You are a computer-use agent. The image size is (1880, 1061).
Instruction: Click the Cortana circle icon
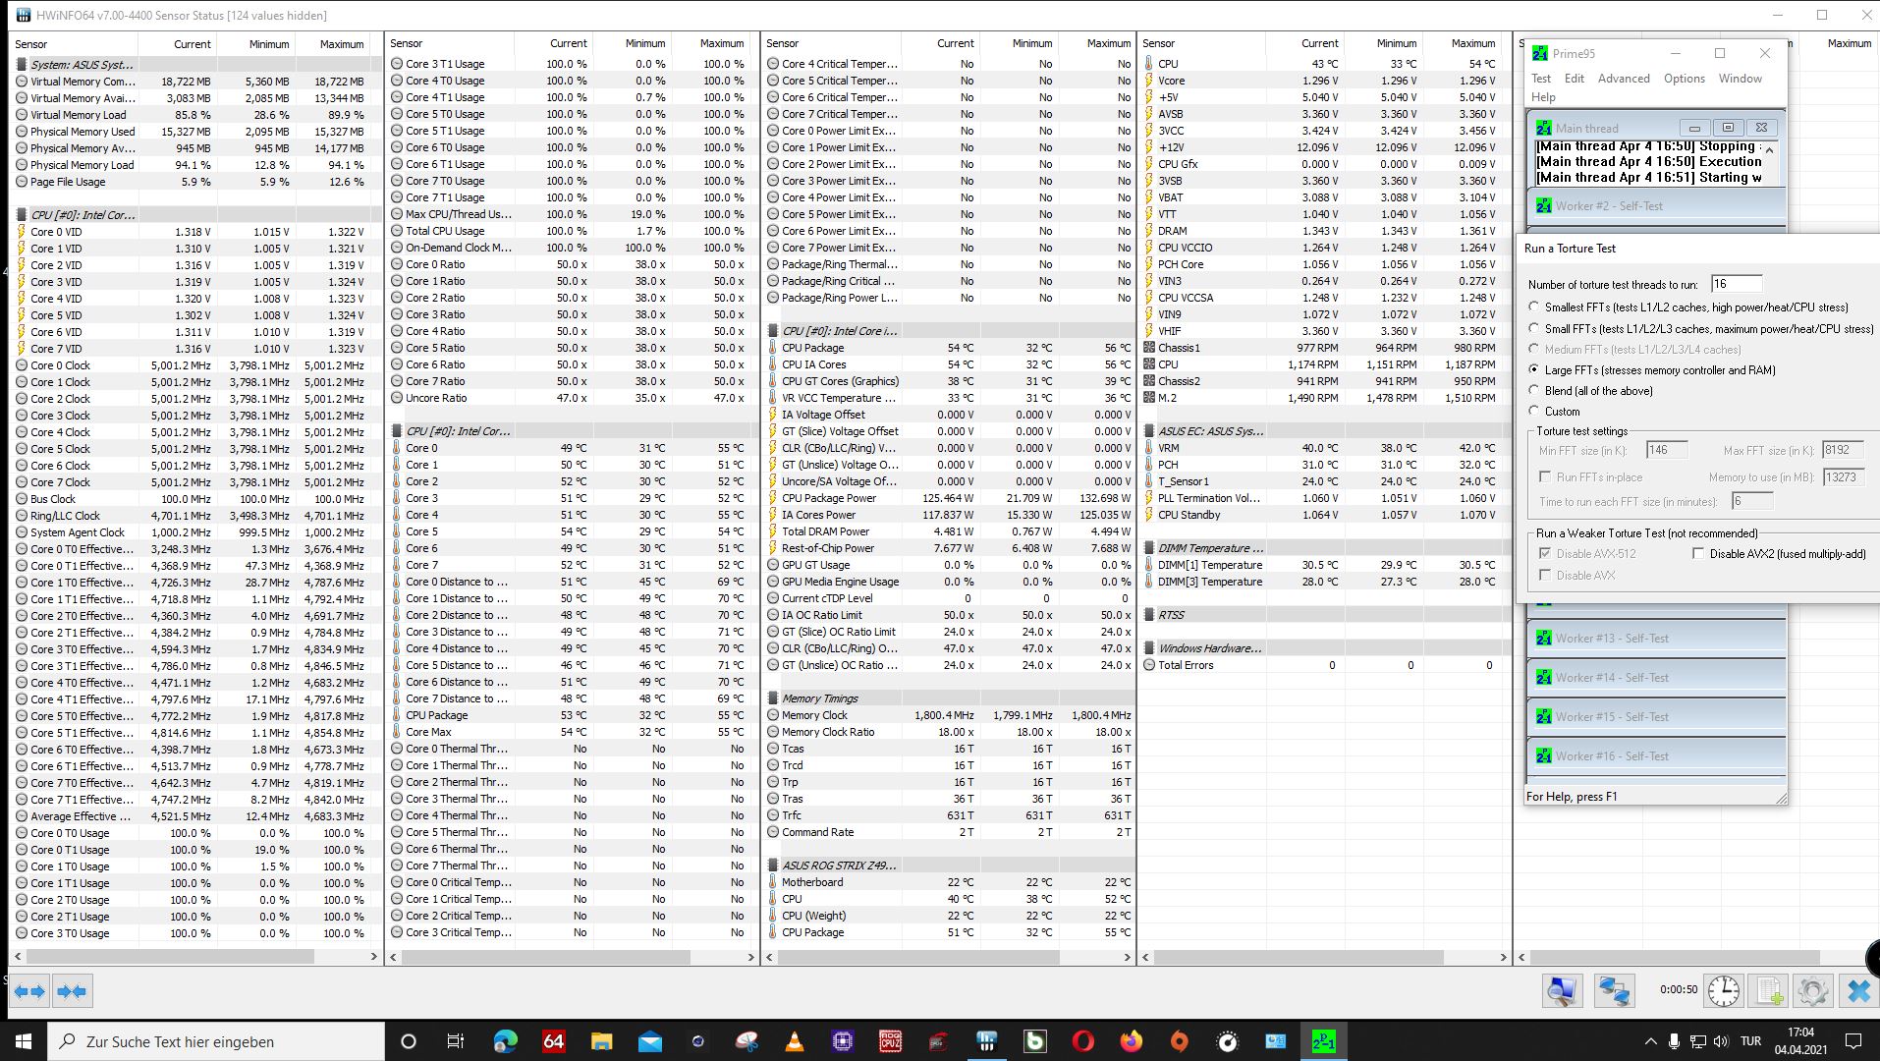409,1041
